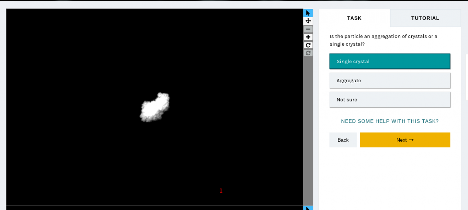
Task: Switch to the TUTORIAL tab
Action: point(425,18)
